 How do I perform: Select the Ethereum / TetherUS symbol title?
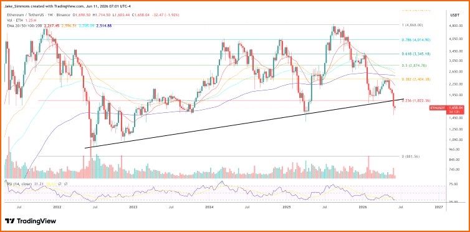[x=25, y=14]
